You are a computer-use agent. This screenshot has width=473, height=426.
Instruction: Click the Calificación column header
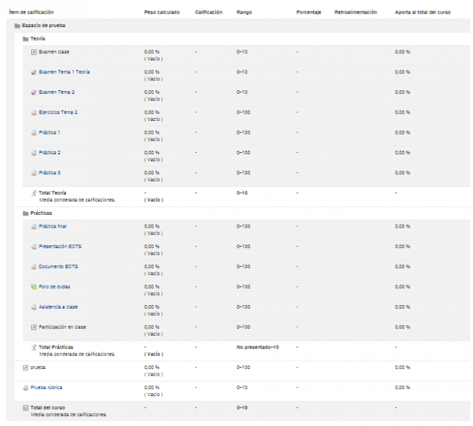(209, 12)
